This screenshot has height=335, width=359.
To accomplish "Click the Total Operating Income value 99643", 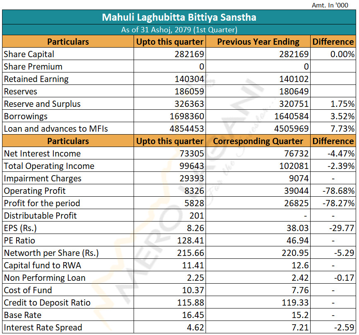I will pos(191,166).
